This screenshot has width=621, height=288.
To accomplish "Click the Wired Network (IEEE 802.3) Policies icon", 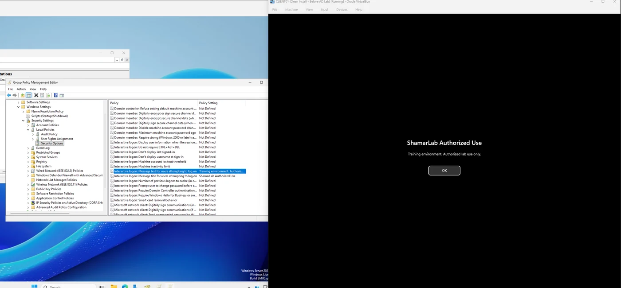I will (x=33, y=171).
